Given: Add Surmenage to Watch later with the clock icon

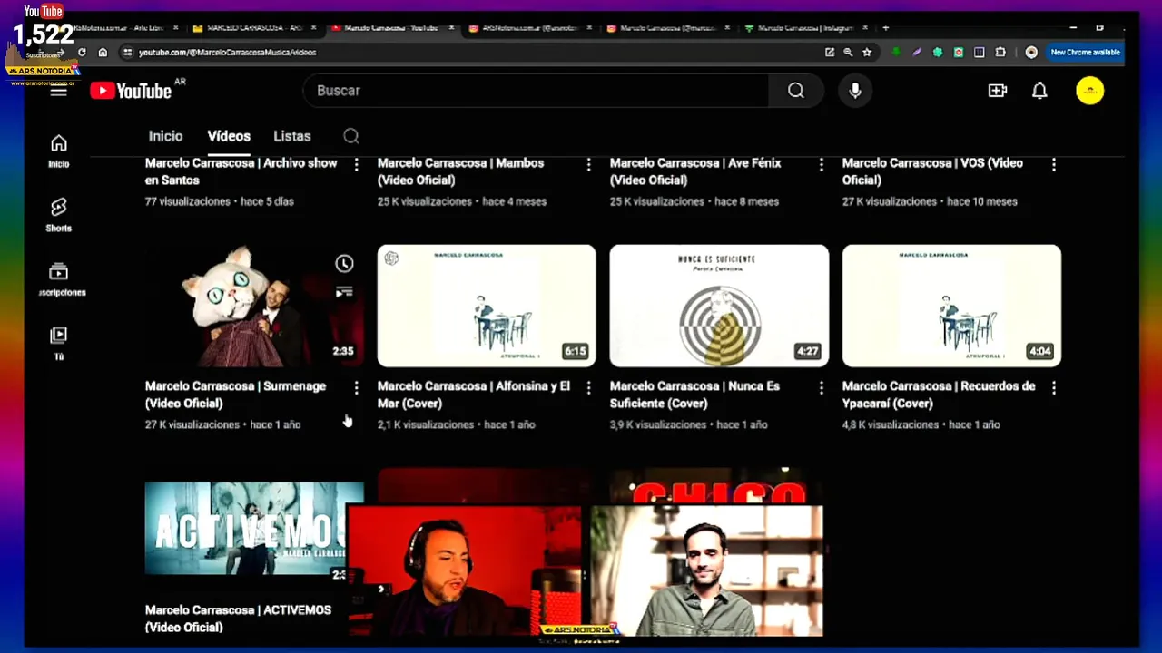Looking at the screenshot, I should click(x=344, y=264).
